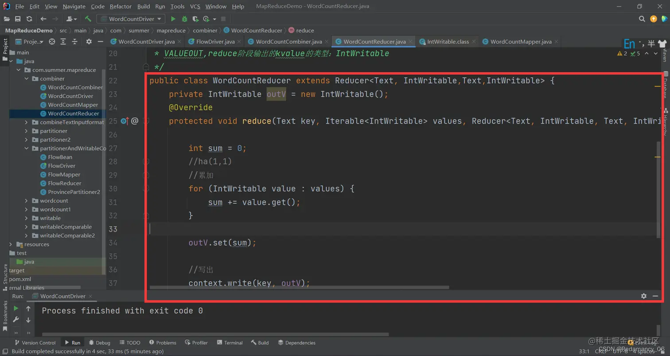Click the Select Opened File target icon
Screen dimensions: 670x356
click(x=52, y=42)
